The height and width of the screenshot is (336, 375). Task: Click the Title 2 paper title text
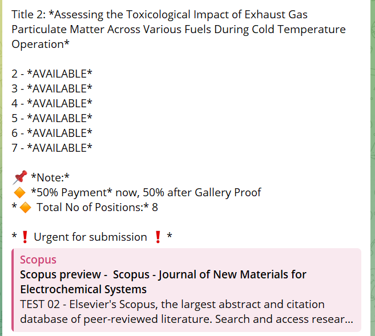point(179,29)
